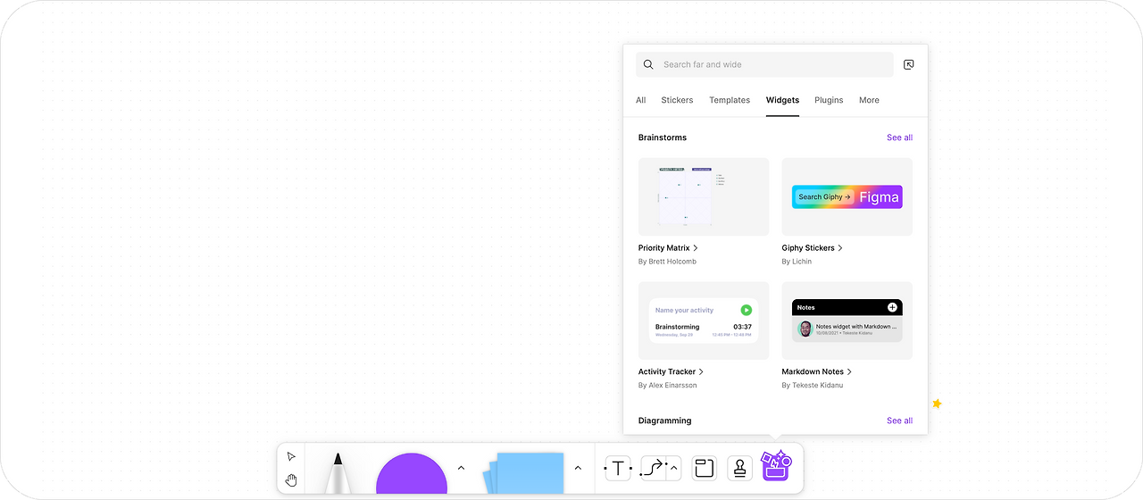The image size is (1143, 500).
Task: Click the Activity Tracker title link
Action: (x=672, y=371)
